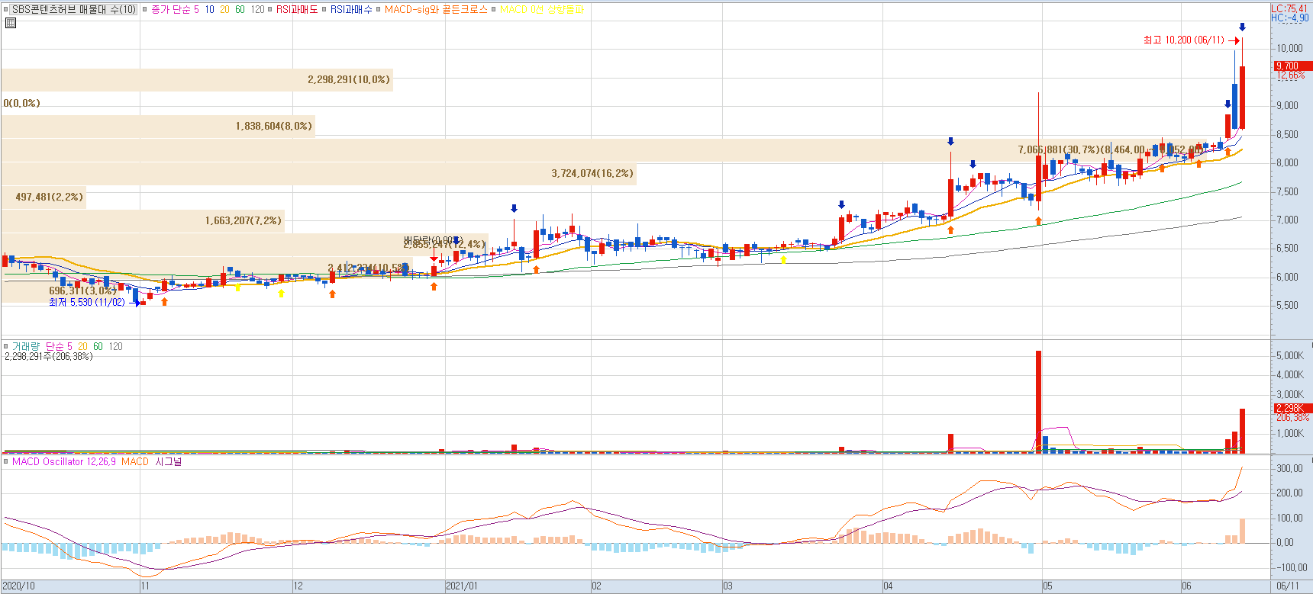1313x594 pixels.
Task: Select the volume 단순 5 average label
Action: [x=59, y=346]
